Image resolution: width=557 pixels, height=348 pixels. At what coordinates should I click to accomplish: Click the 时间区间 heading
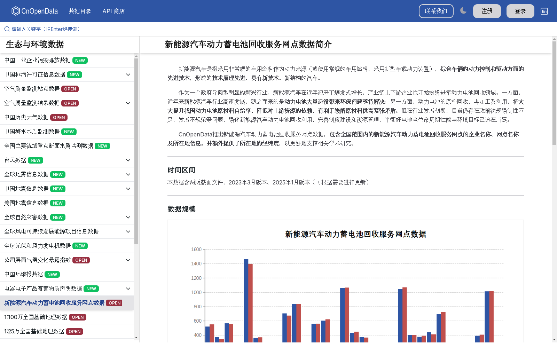click(x=181, y=170)
